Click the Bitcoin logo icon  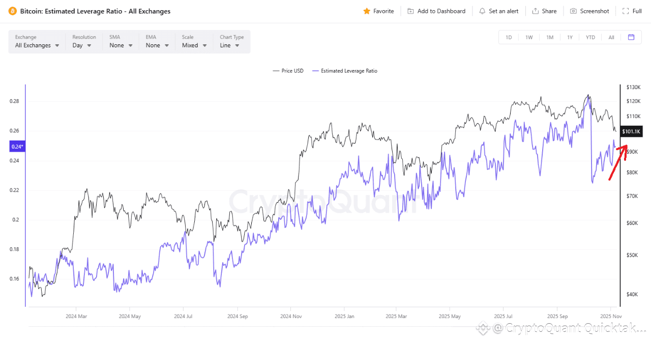tap(12, 11)
